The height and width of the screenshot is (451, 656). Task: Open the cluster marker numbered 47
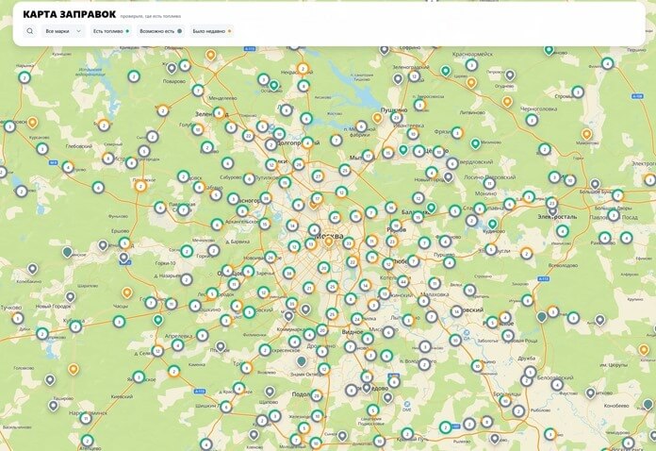[335, 218]
